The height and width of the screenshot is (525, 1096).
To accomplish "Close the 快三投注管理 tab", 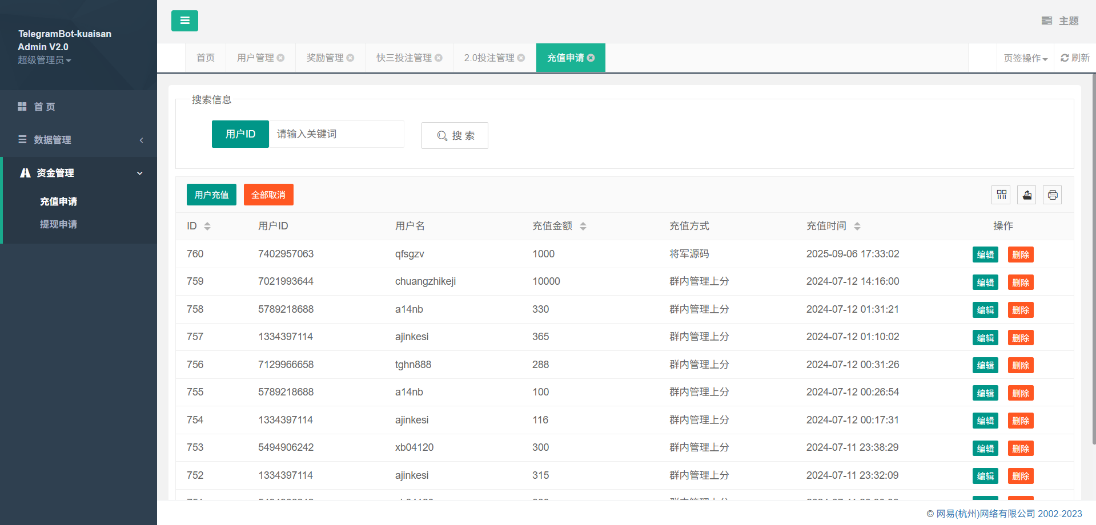I will click(439, 58).
